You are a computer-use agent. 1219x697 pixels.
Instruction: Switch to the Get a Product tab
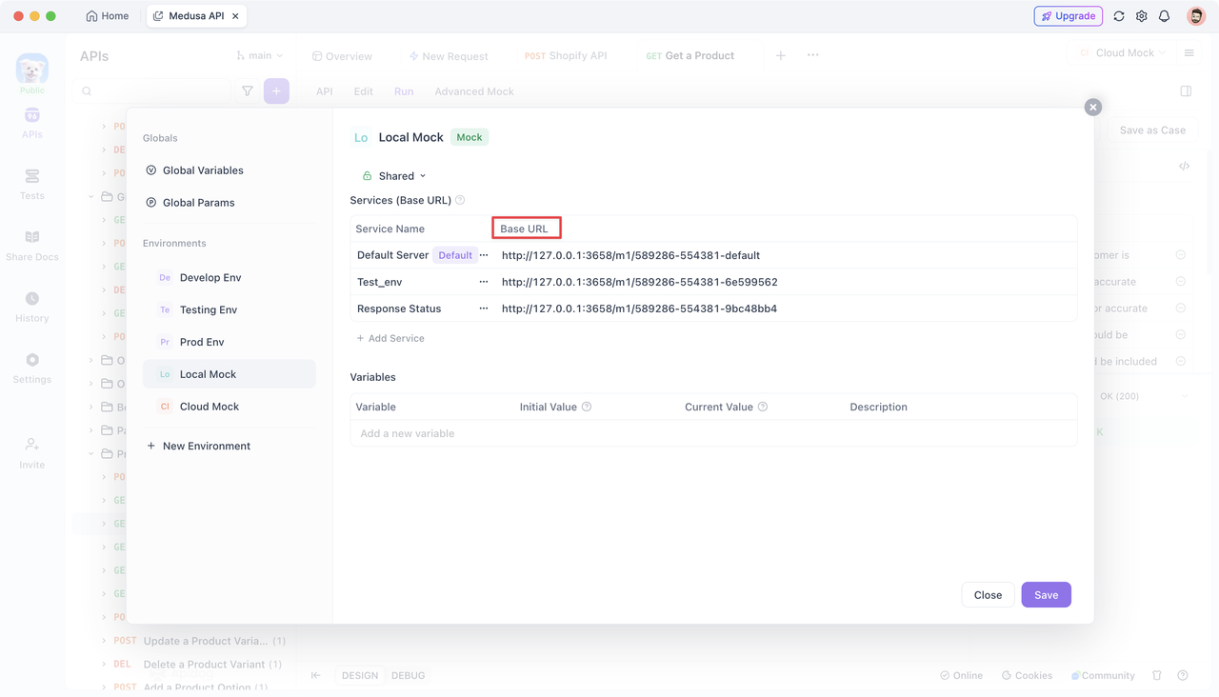point(690,56)
